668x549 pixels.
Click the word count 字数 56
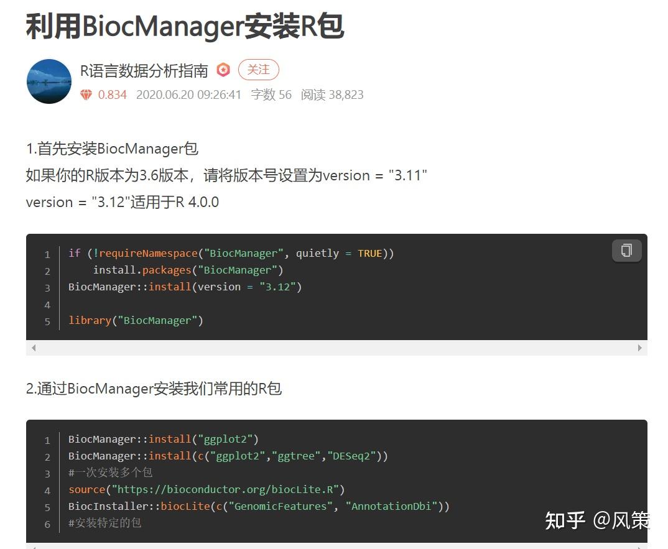[271, 95]
